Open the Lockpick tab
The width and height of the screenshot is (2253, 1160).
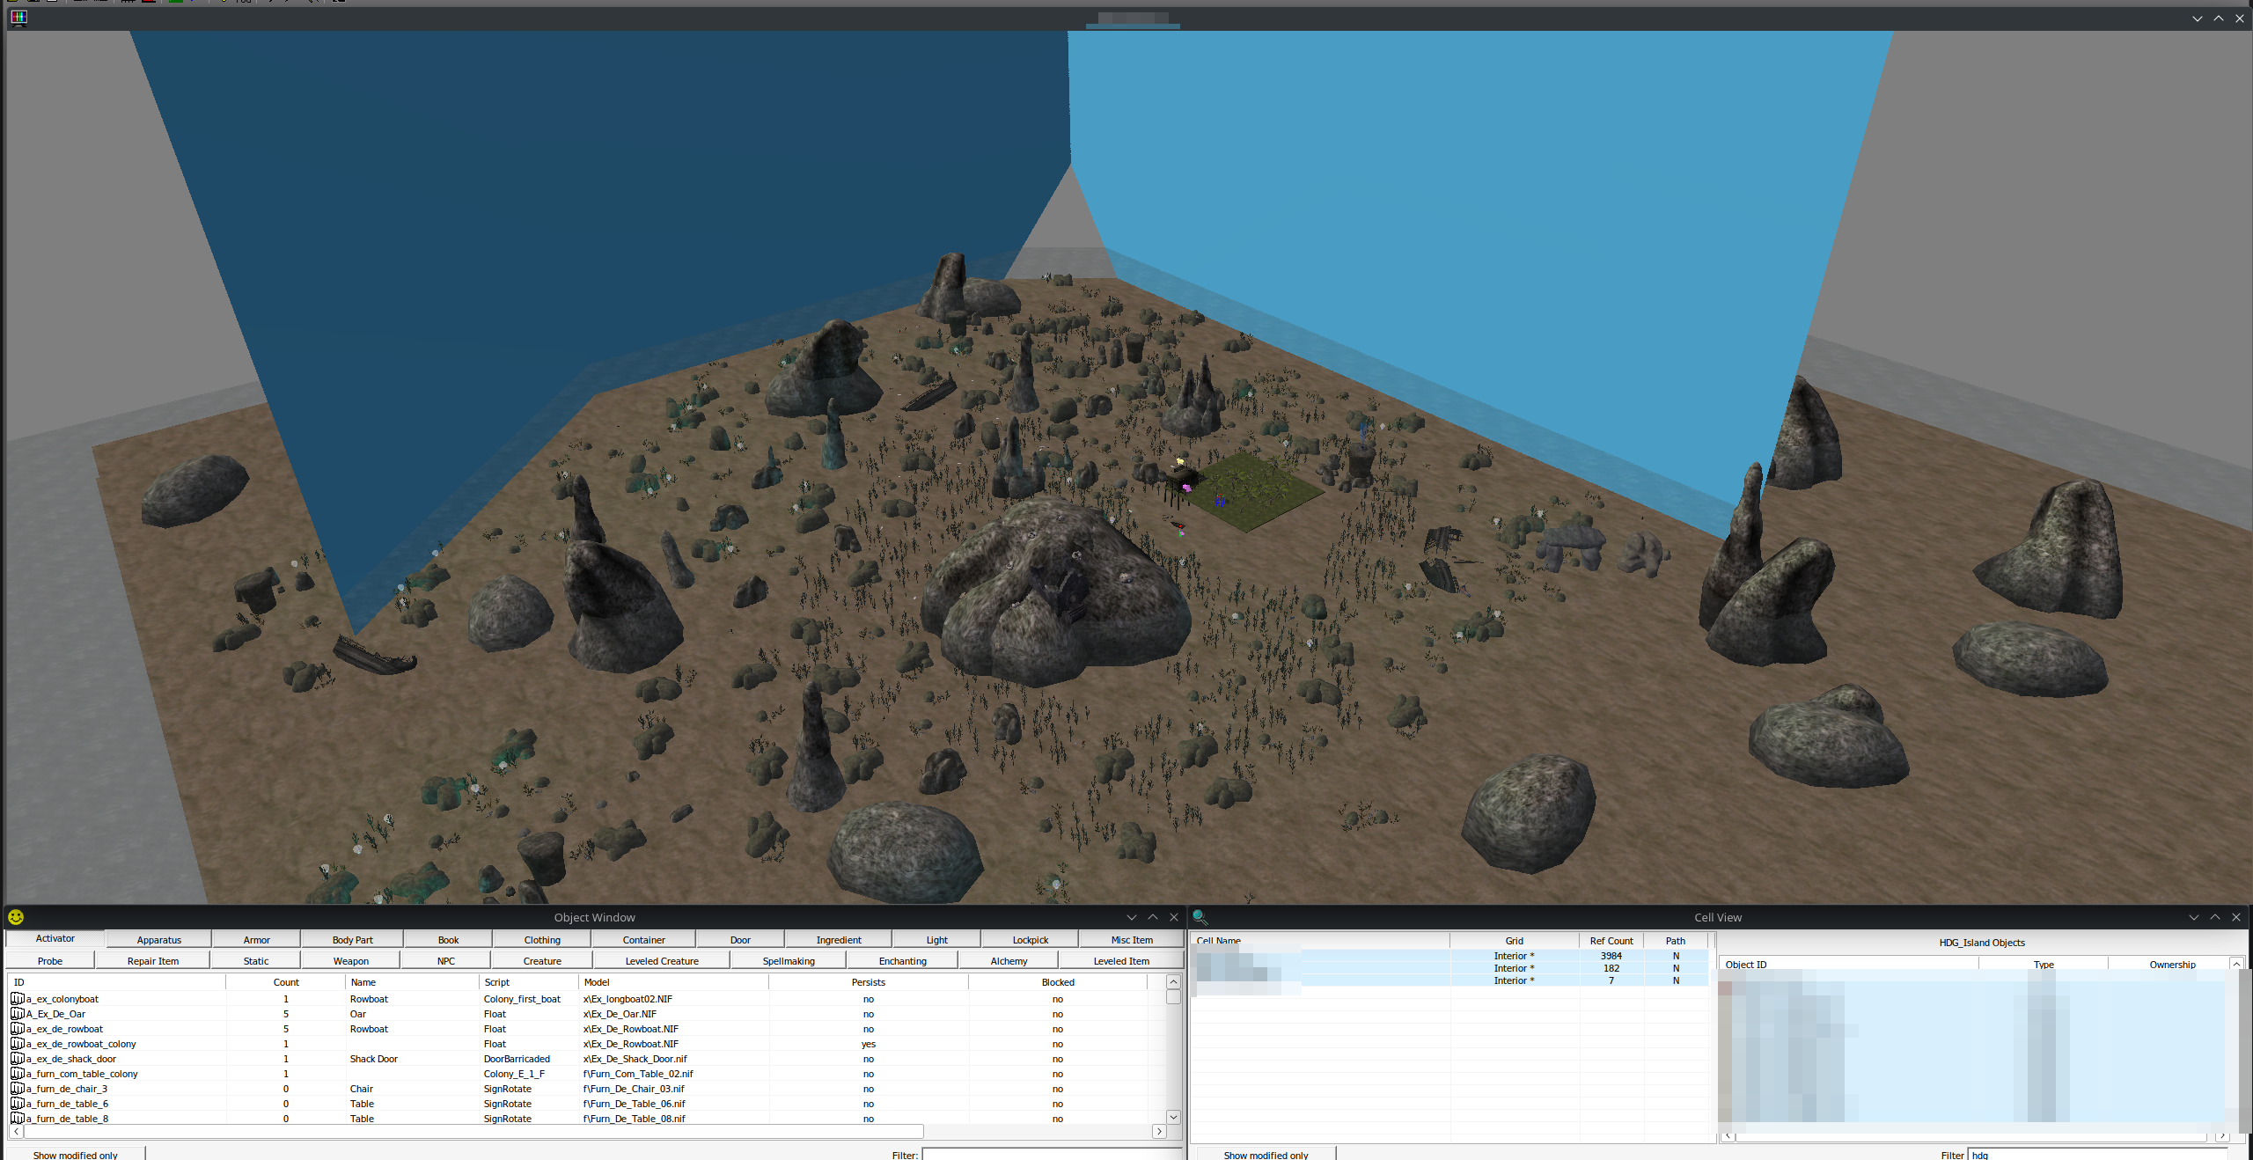point(1030,940)
